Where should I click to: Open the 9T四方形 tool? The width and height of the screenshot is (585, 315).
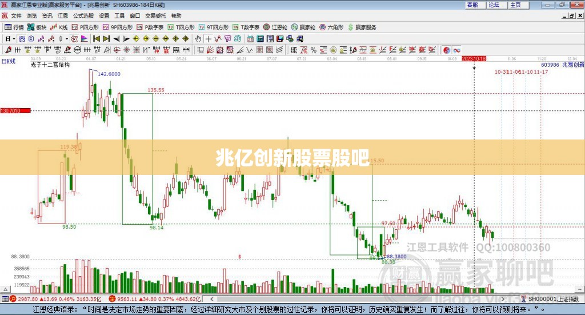[x=214, y=27]
